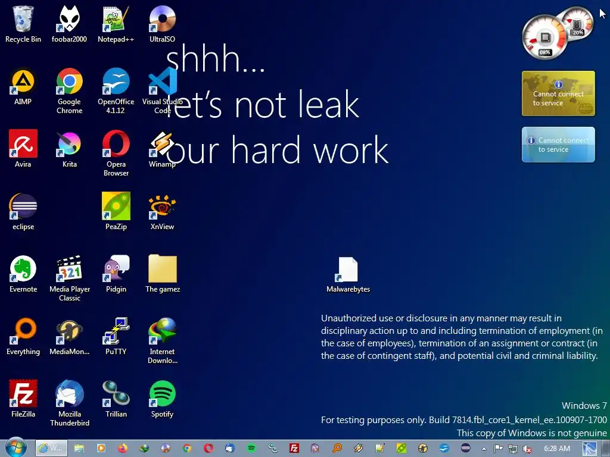
Task: Open Windows Explorer from the taskbar
Action: (79, 448)
